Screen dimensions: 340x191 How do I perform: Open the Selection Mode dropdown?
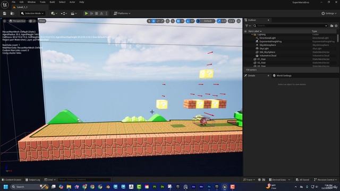(32, 13)
